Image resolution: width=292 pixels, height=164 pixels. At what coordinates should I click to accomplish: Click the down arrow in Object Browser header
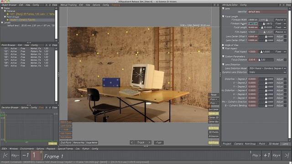[x=50, y=5]
